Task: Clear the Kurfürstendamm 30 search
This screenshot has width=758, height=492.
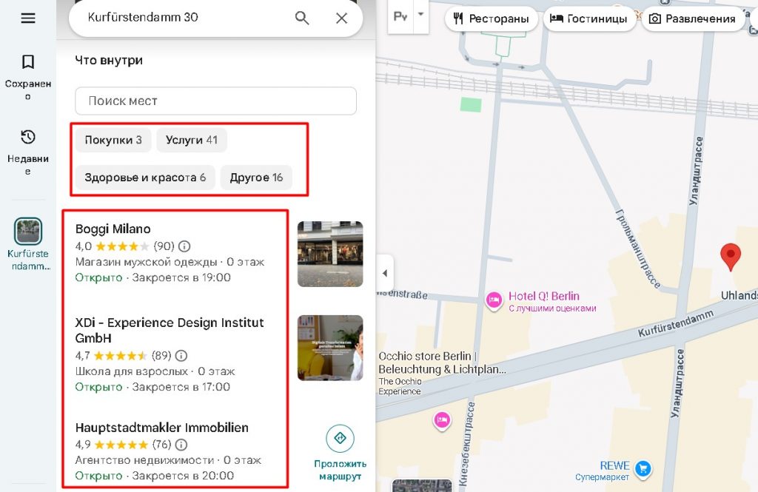Action: pos(342,18)
